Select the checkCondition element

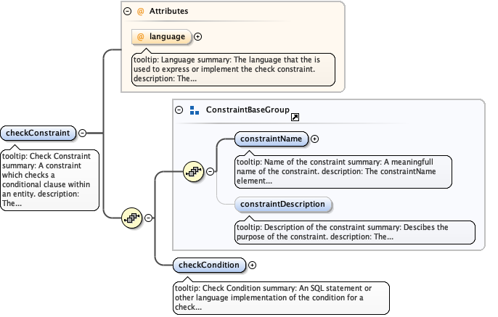click(210, 265)
